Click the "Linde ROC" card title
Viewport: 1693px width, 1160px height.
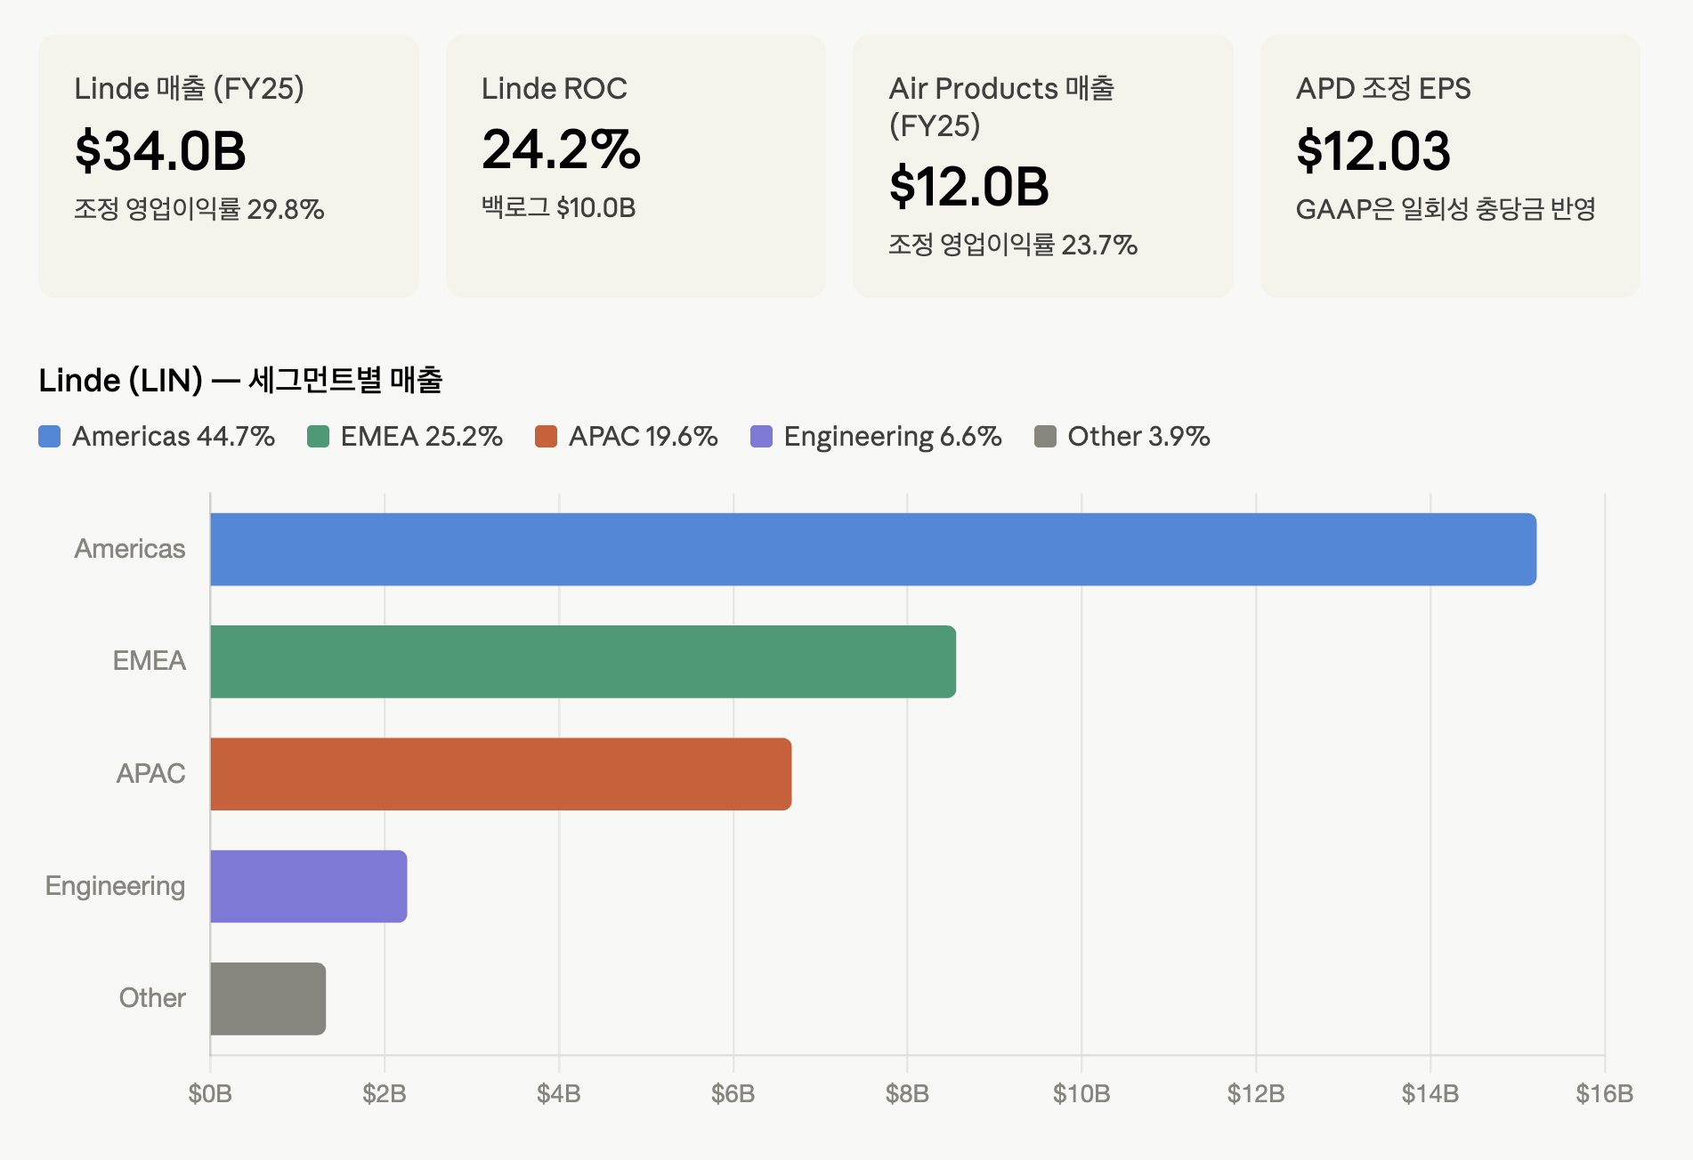click(555, 89)
